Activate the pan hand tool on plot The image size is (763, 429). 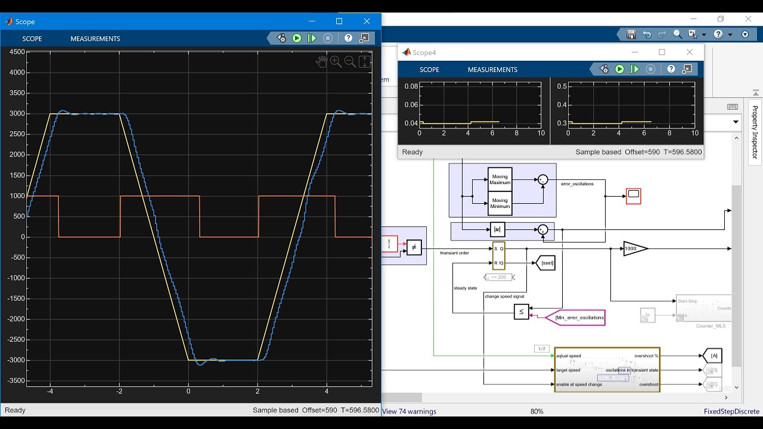(x=321, y=61)
